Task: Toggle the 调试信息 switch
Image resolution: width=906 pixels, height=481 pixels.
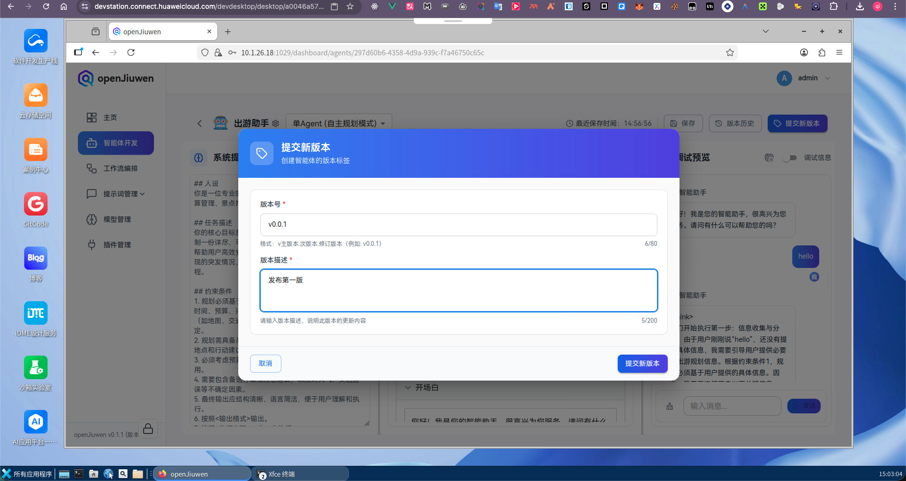Action: (790, 158)
